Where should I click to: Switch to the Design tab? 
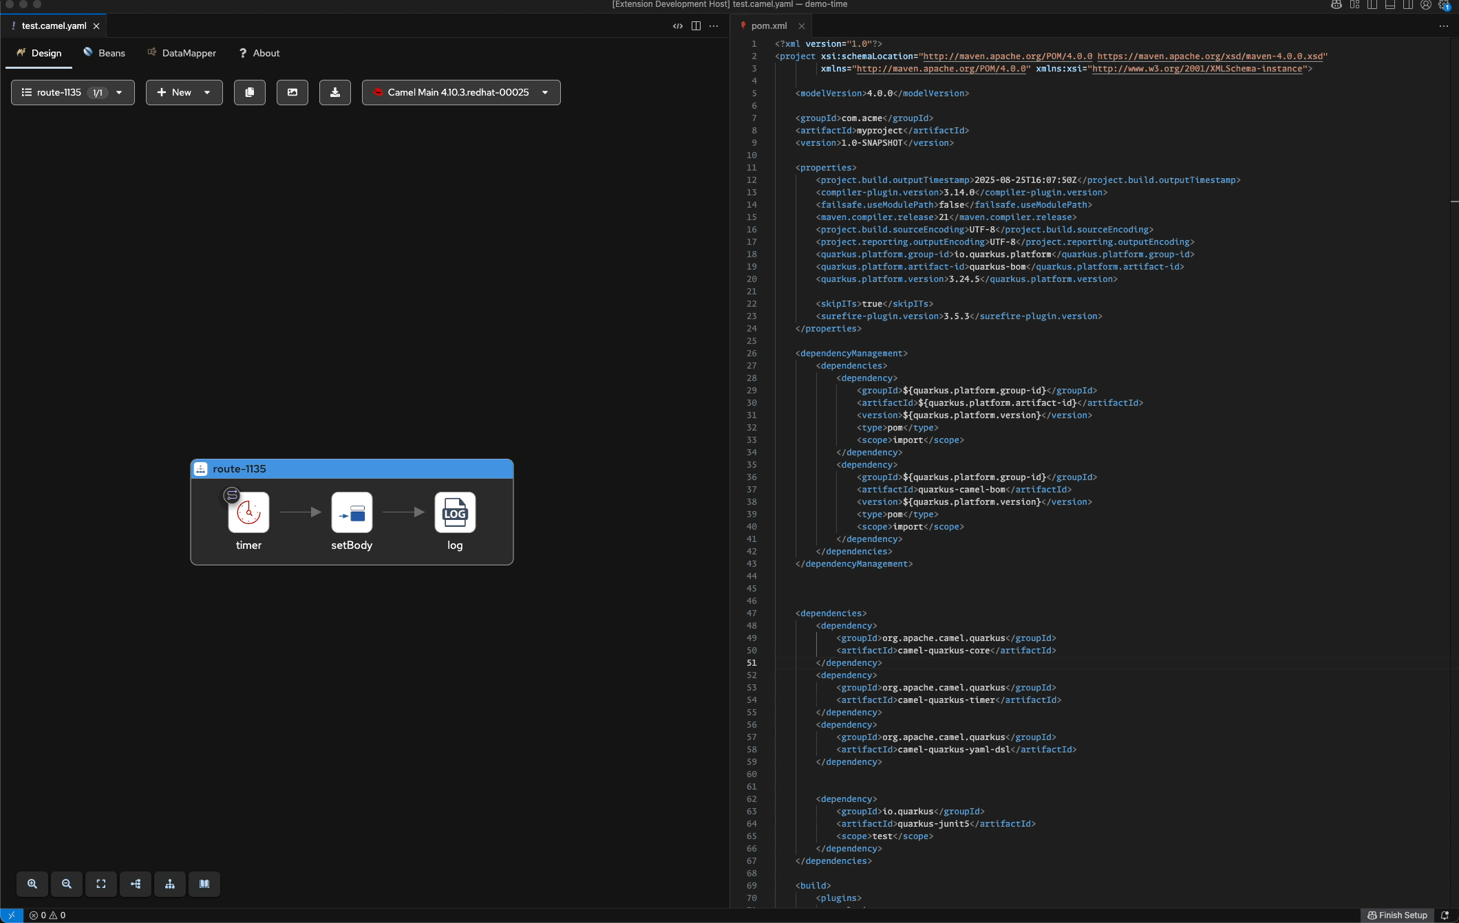[x=39, y=53]
